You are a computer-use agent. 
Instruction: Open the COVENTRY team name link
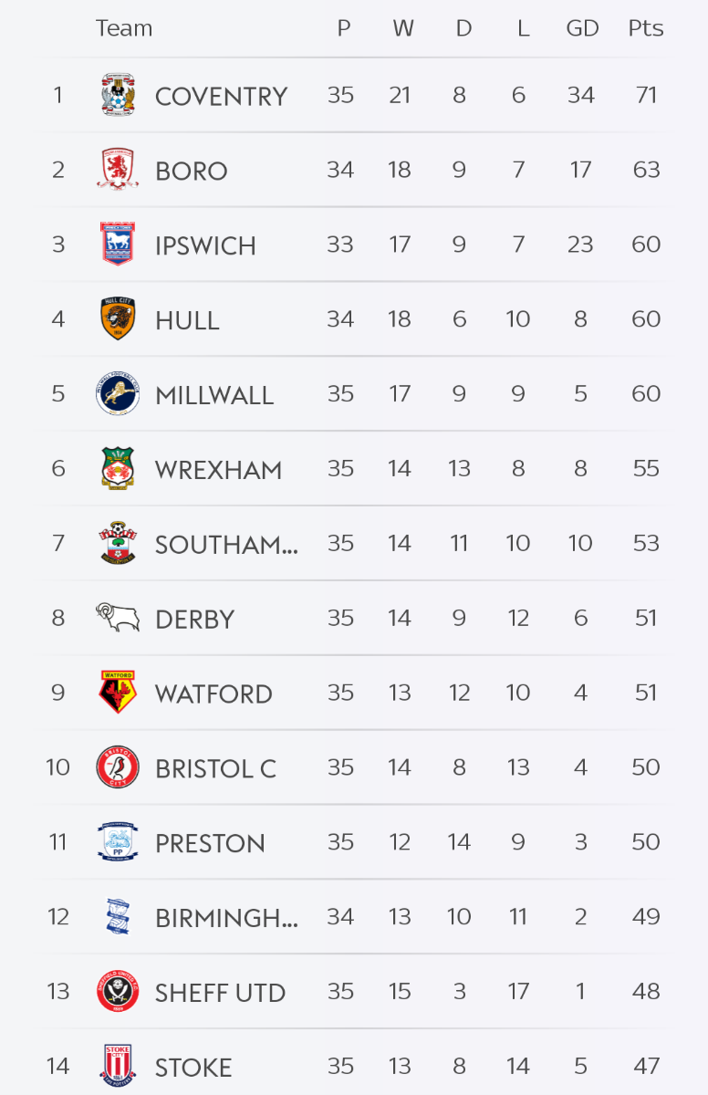[x=221, y=96]
